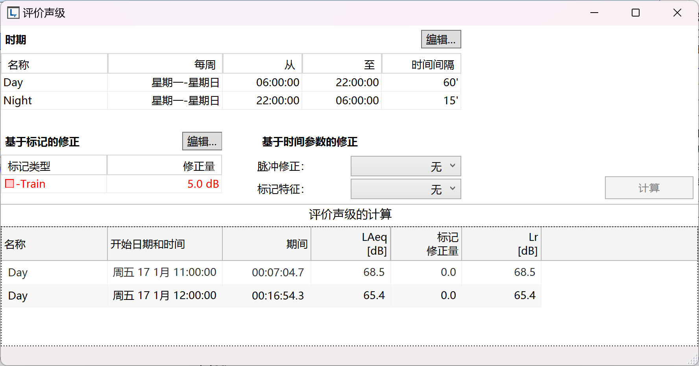Select the -Train marker type row
699x366 pixels.
[x=112, y=184]
